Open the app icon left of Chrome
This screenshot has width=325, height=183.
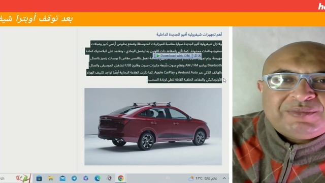point(109,178)
